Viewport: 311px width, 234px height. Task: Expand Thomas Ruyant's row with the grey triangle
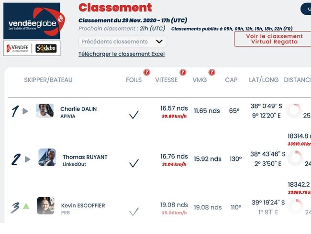coord(28,159)
